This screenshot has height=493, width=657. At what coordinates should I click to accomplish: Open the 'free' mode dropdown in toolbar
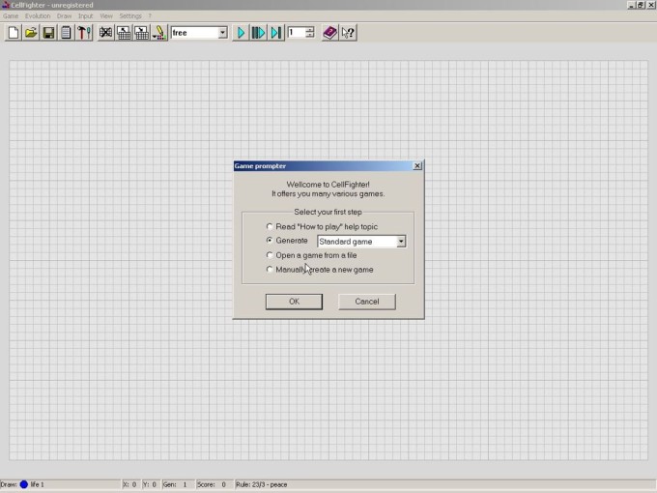(x=223, y=33)
